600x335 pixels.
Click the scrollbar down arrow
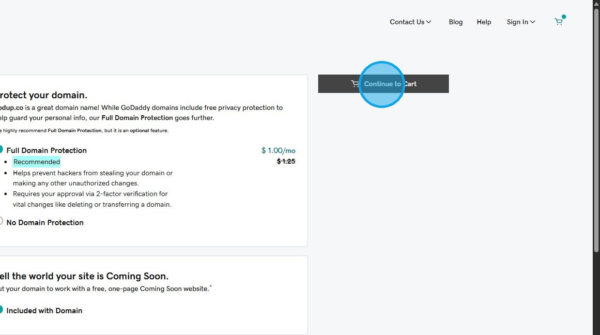pos(596,331)
